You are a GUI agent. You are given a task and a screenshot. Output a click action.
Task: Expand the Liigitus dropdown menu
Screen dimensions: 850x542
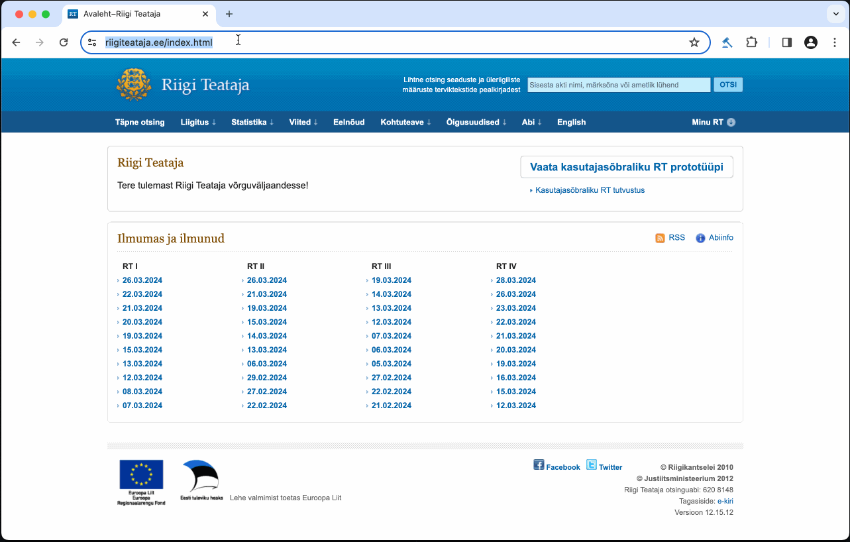point(198,122)
